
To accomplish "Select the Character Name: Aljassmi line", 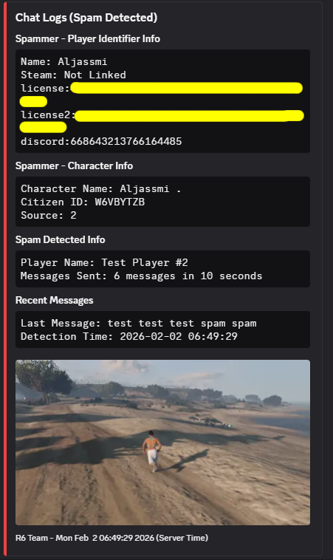I will point(101,188).
